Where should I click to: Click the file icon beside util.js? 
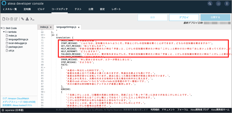click(7, 51)
